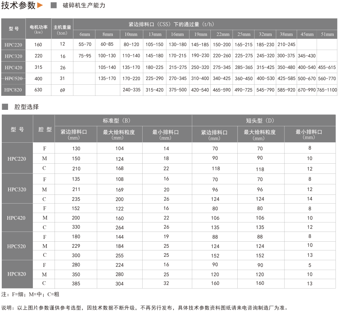The image size is (339, 312).
Task: Click the 6mm column header
Action: click(84, 34)
